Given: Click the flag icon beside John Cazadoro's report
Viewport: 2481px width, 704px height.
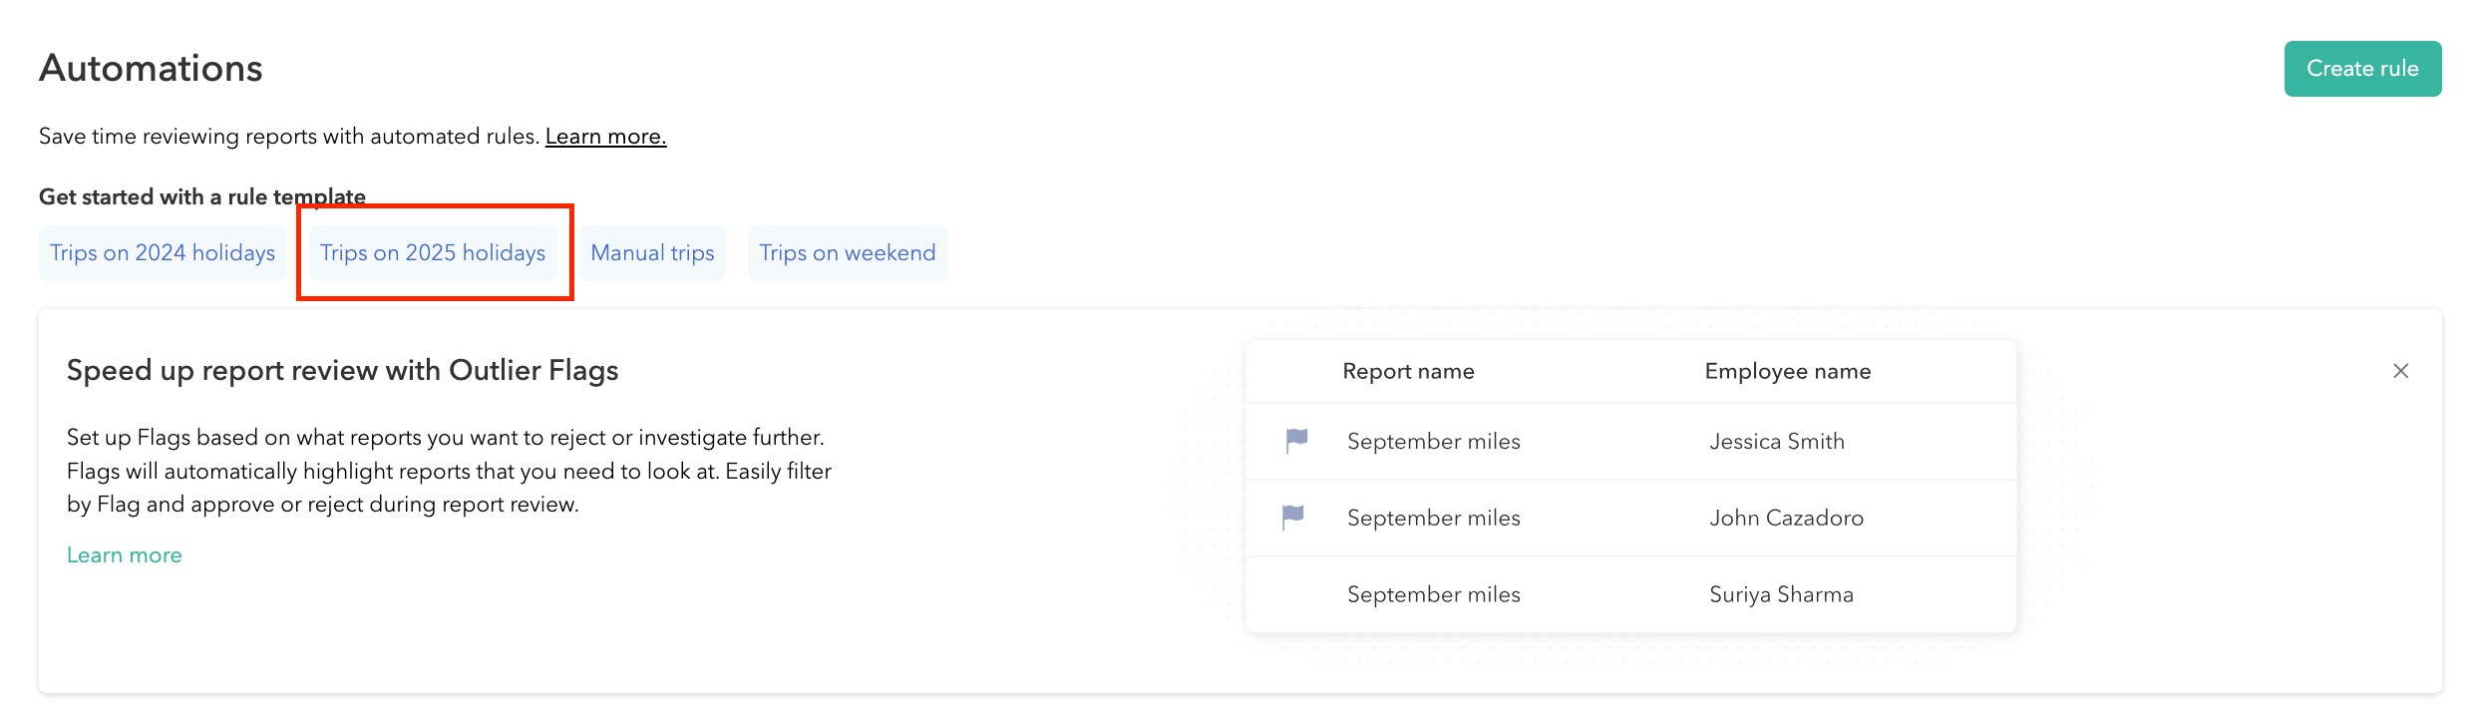Looking at the screenshot, I should 1292,517.
